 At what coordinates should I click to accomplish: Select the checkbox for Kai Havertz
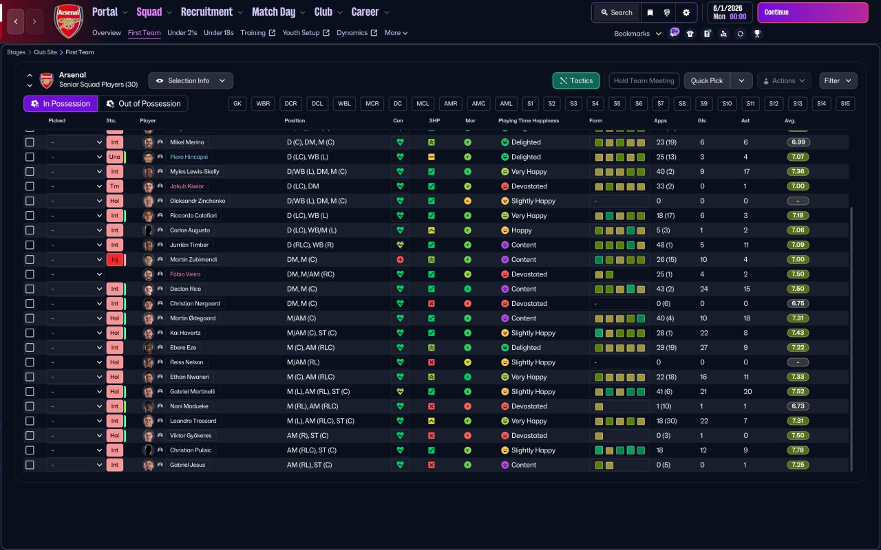pyautogui.click(x=30, y=333)
